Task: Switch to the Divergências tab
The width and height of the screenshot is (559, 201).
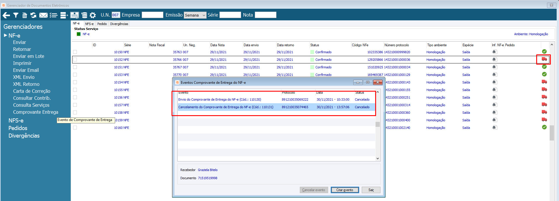Action: point(119,24)
